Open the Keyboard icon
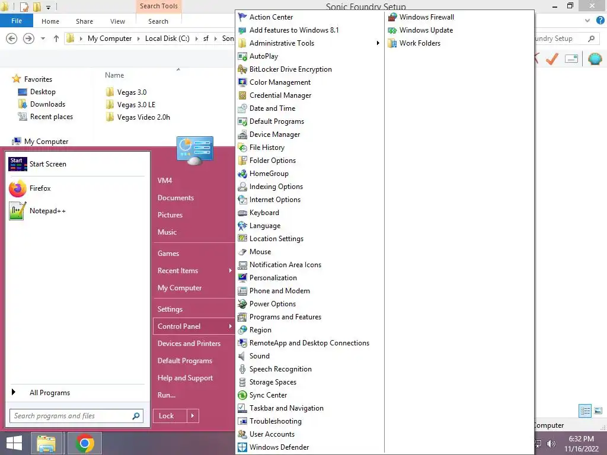The image size is (607, 455). click(242, 213)
